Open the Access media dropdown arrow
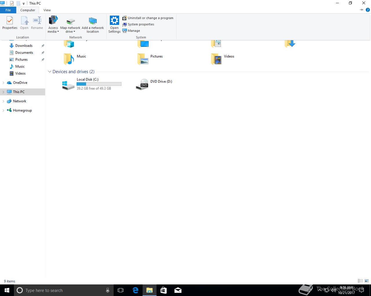Image resolution: width=371 pixels, height=296 pixels. tap(58, 32)
